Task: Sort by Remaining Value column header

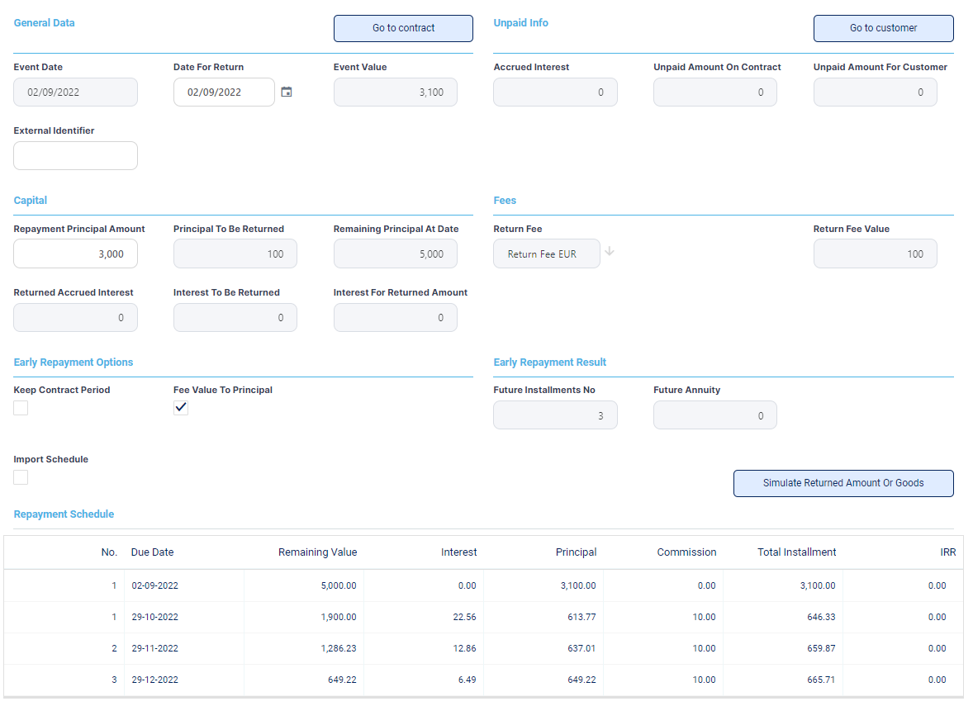Action: (x=317, y=552)
